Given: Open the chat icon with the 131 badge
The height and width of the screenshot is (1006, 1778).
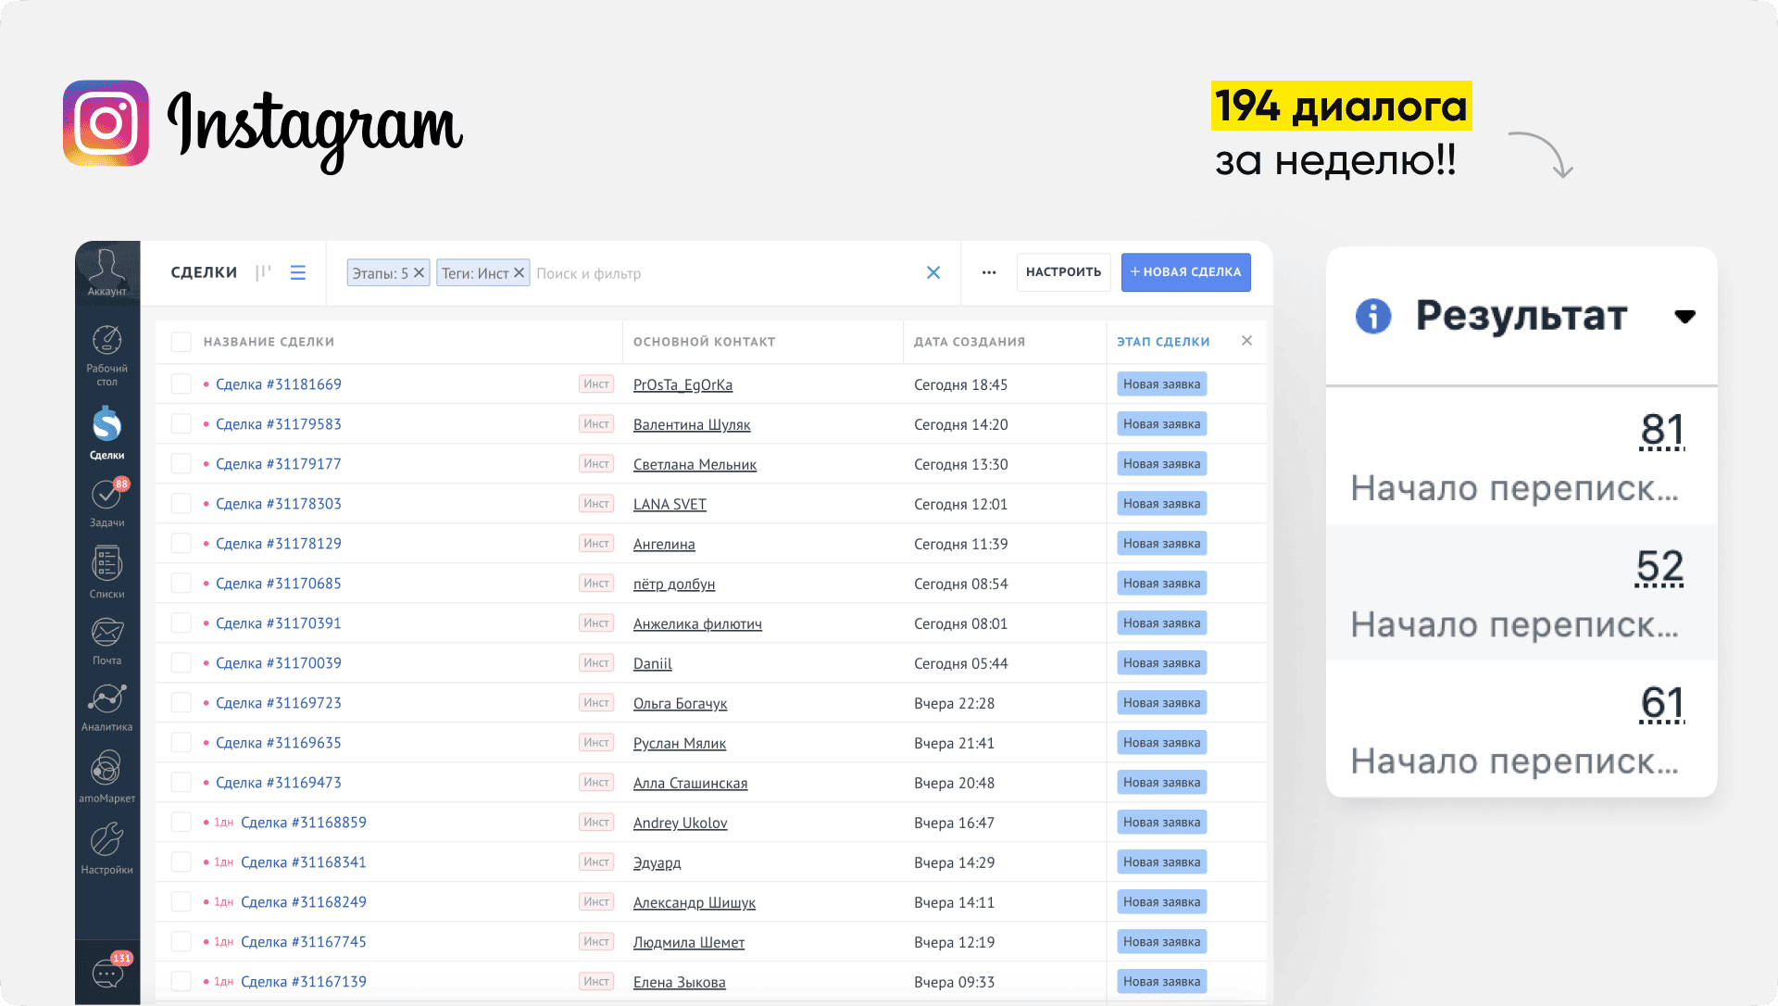Looking at the screenshot, I should pos(107,973).
